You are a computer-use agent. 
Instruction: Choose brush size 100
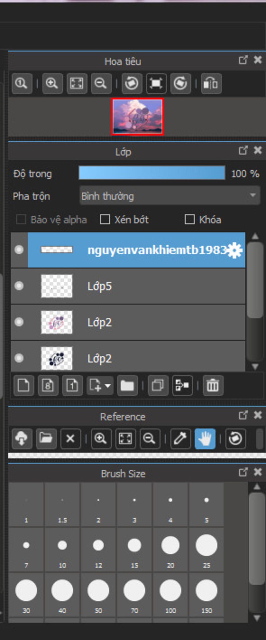[x=170, y=594]
